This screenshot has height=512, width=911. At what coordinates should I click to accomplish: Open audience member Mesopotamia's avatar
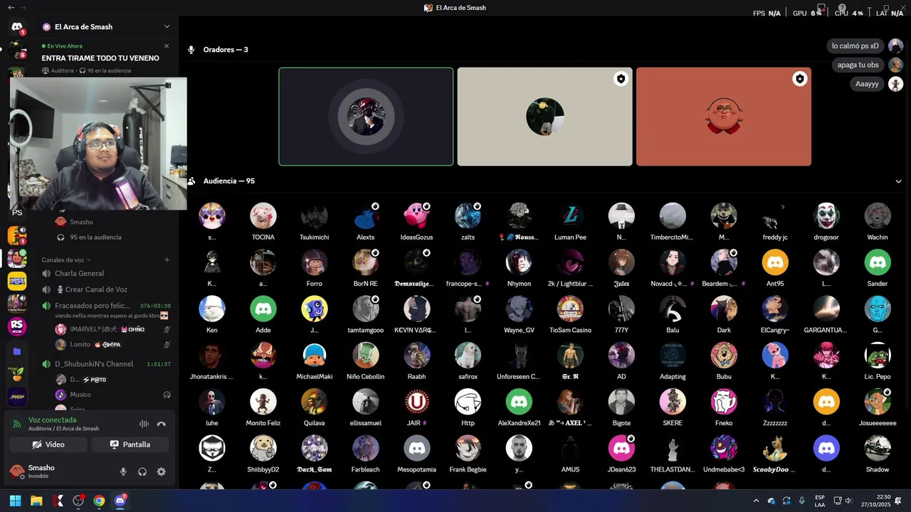416,448
